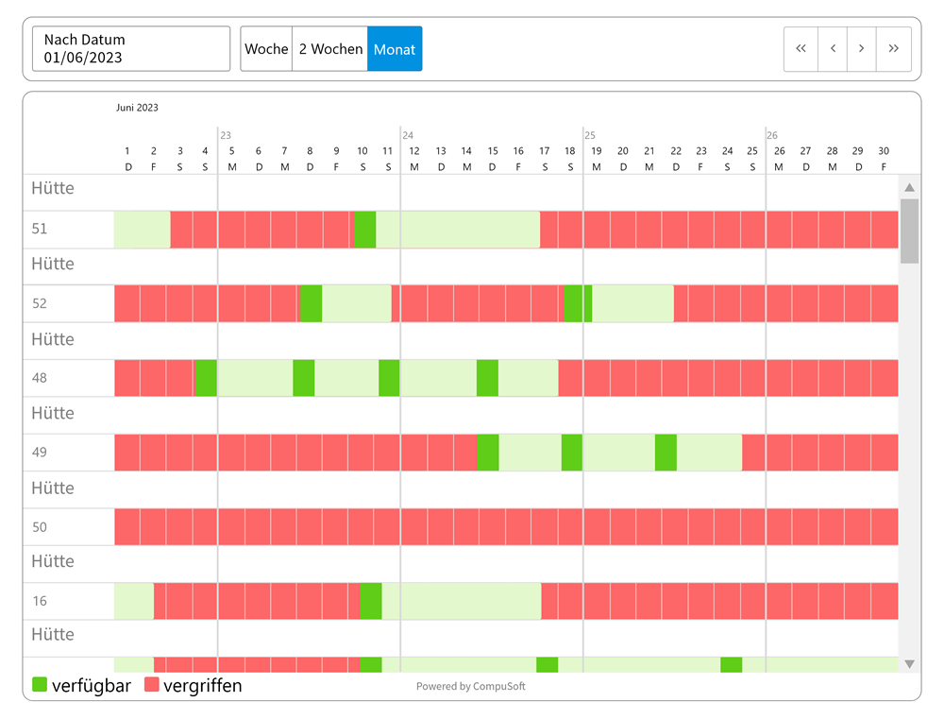Select available June 10 for Hütte 51

click(x=365, y=230)
